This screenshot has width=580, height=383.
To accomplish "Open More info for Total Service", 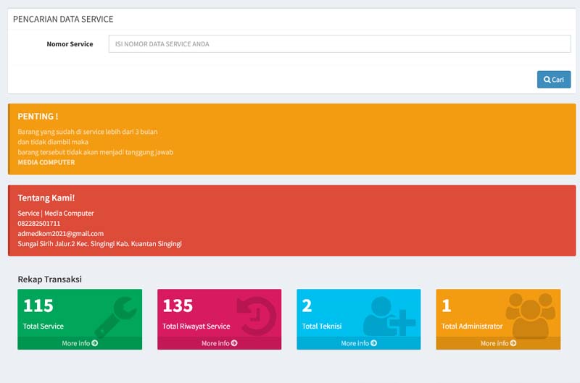I will point(76,343).
